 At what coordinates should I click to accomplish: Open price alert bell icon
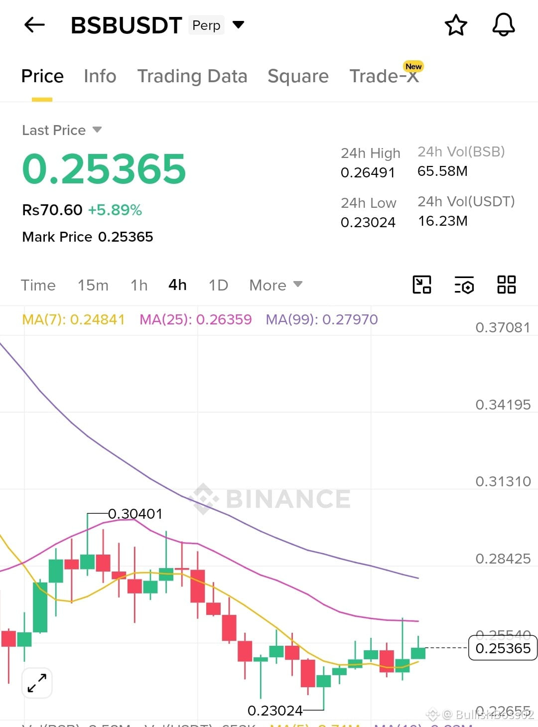(x=504, y=25)
